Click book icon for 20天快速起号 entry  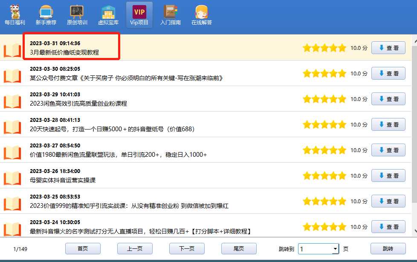click(12, 127)
